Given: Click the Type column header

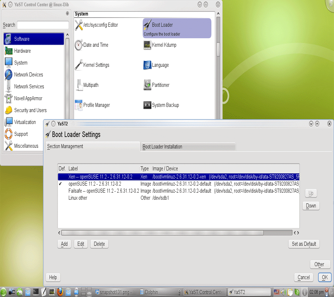Looking at the screenshot, I should 145,169.
